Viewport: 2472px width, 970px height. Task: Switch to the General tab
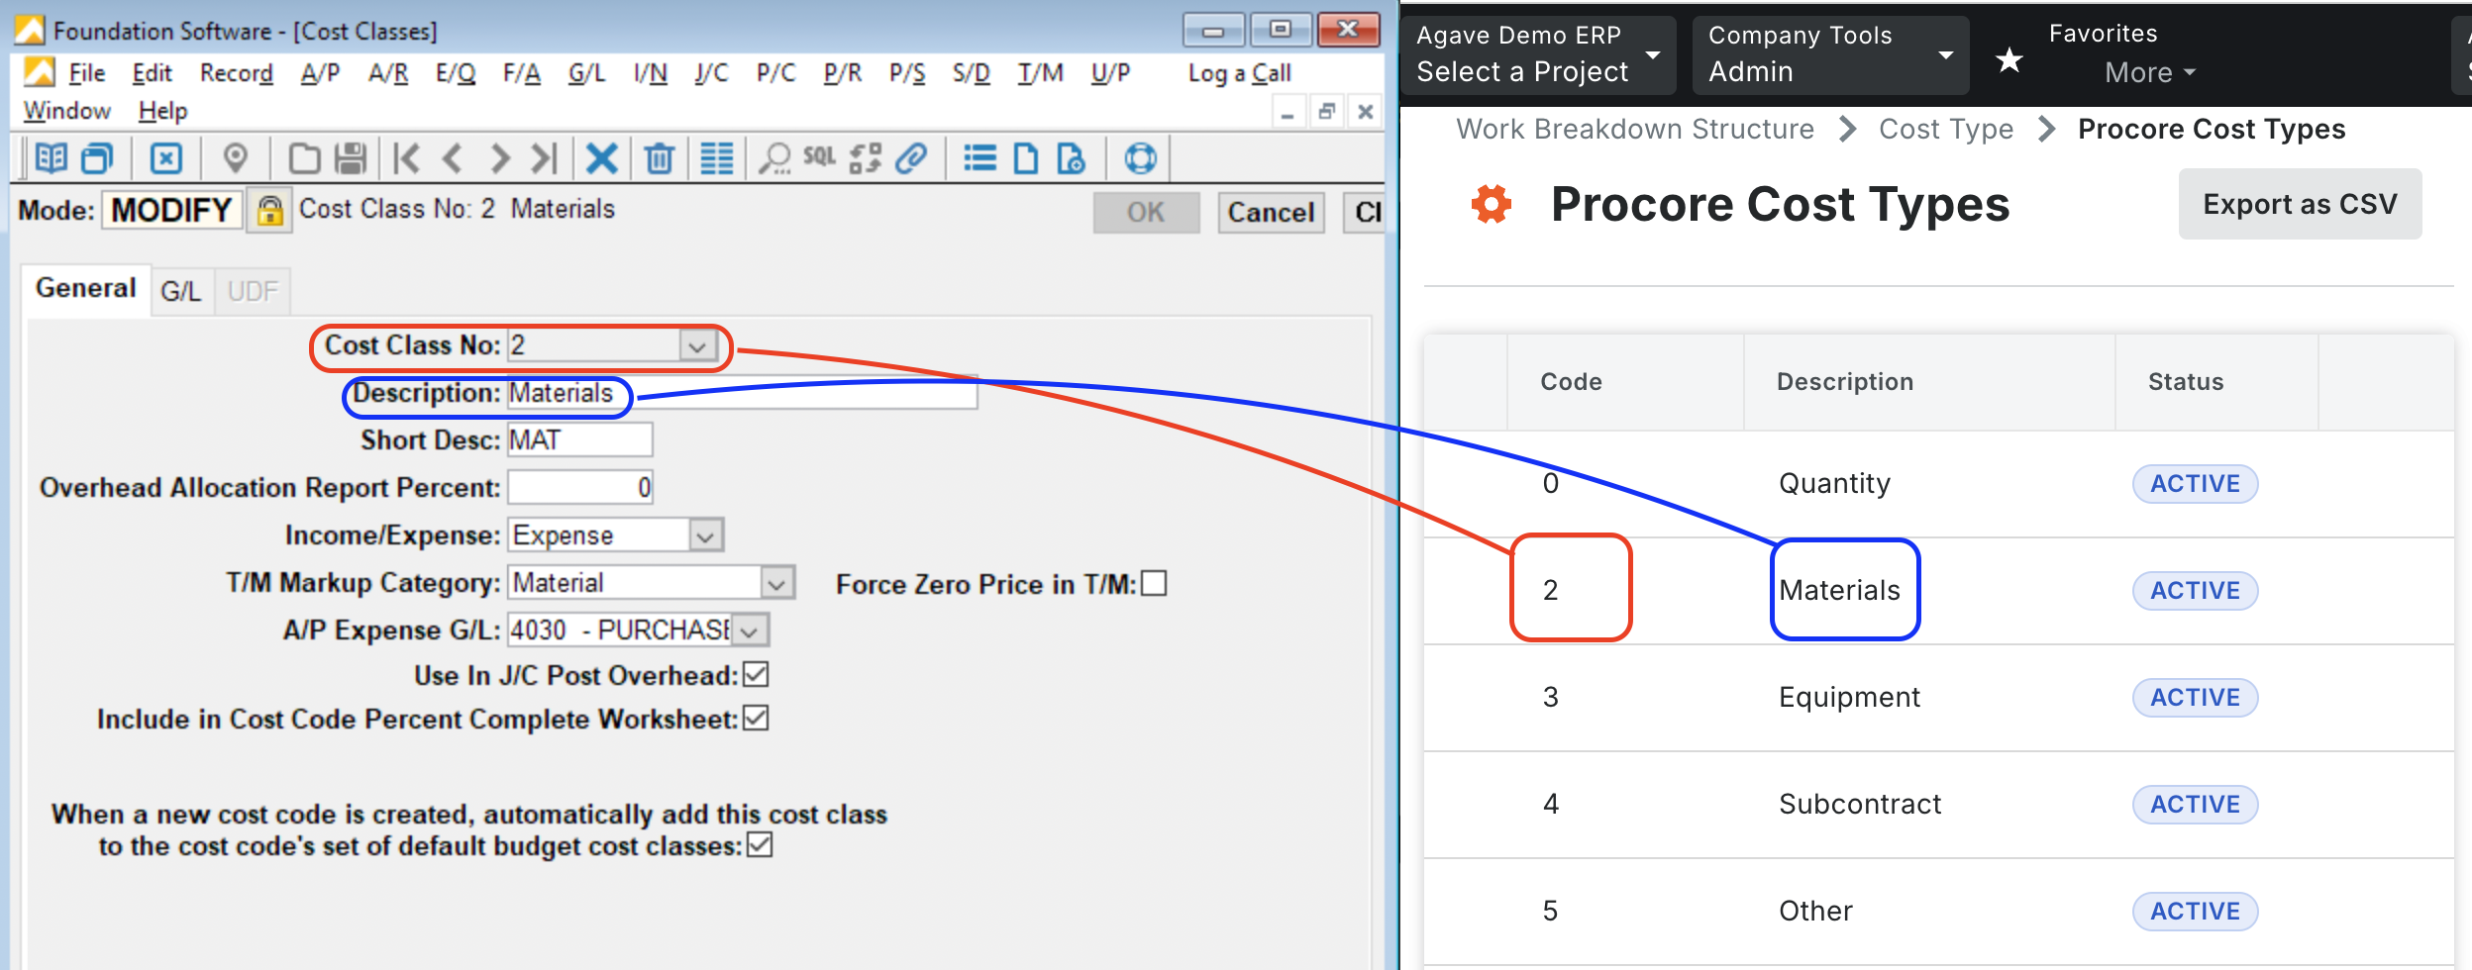click(86, 288)
